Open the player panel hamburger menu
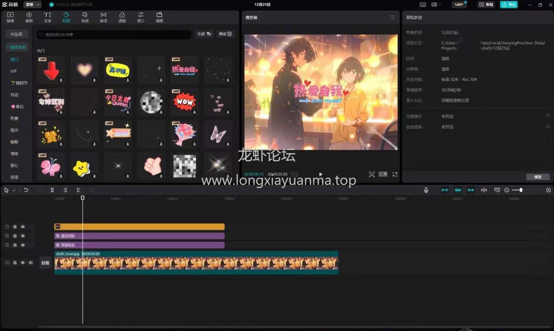The image size is (554, 331). pyautogui.click(x=392, y=17)
